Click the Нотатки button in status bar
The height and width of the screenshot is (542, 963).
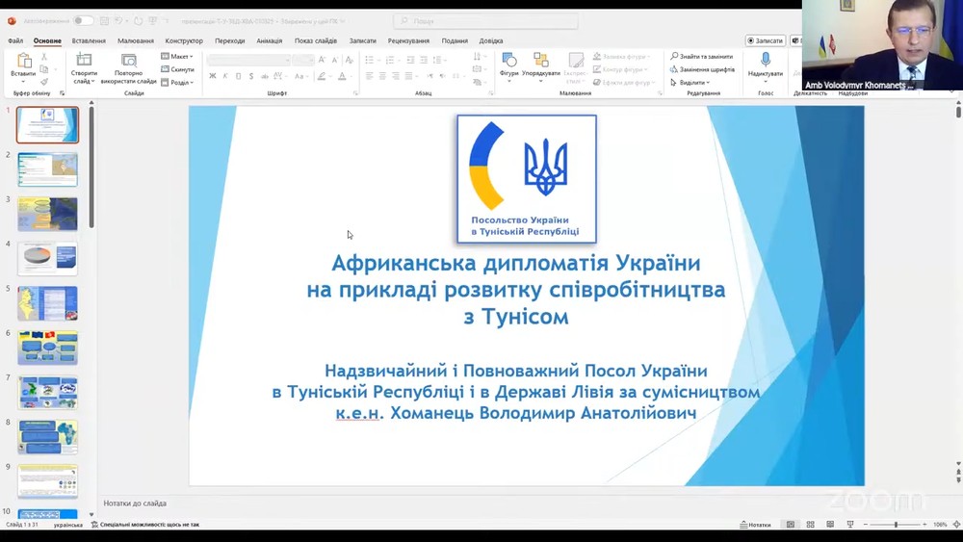coord(755,525)
